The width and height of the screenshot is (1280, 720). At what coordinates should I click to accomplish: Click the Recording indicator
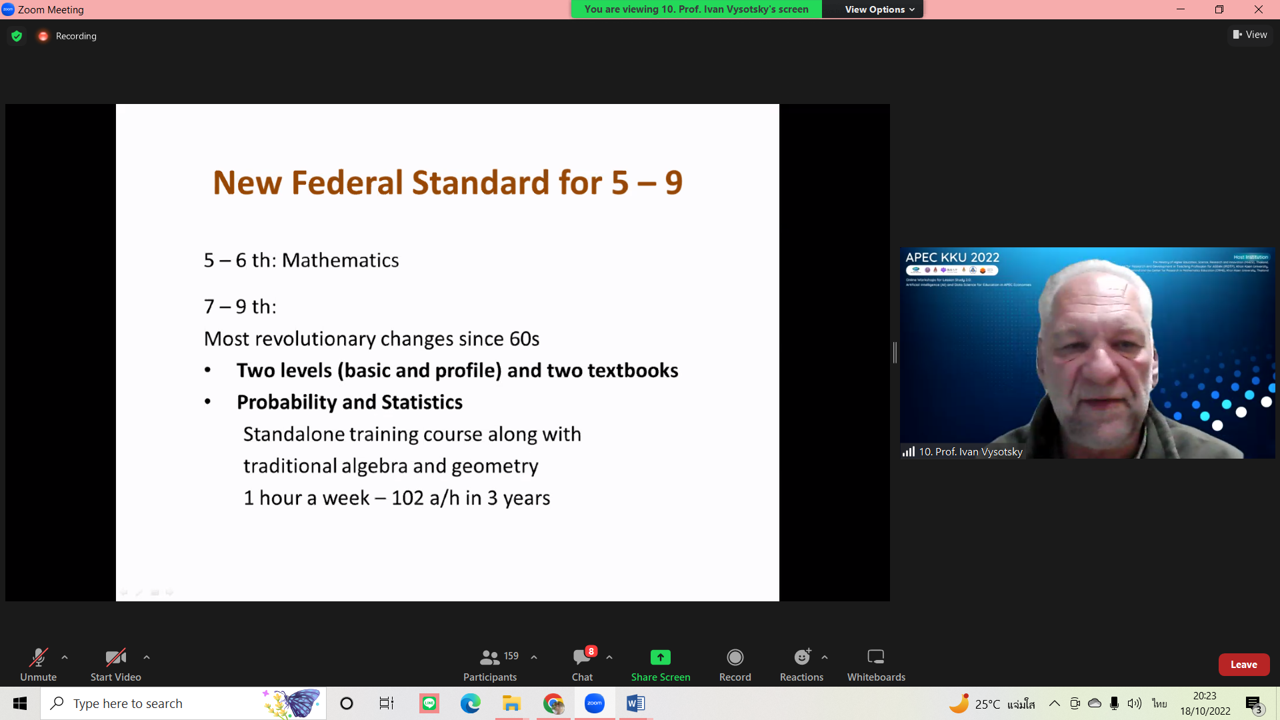click(x=68, y=36)
